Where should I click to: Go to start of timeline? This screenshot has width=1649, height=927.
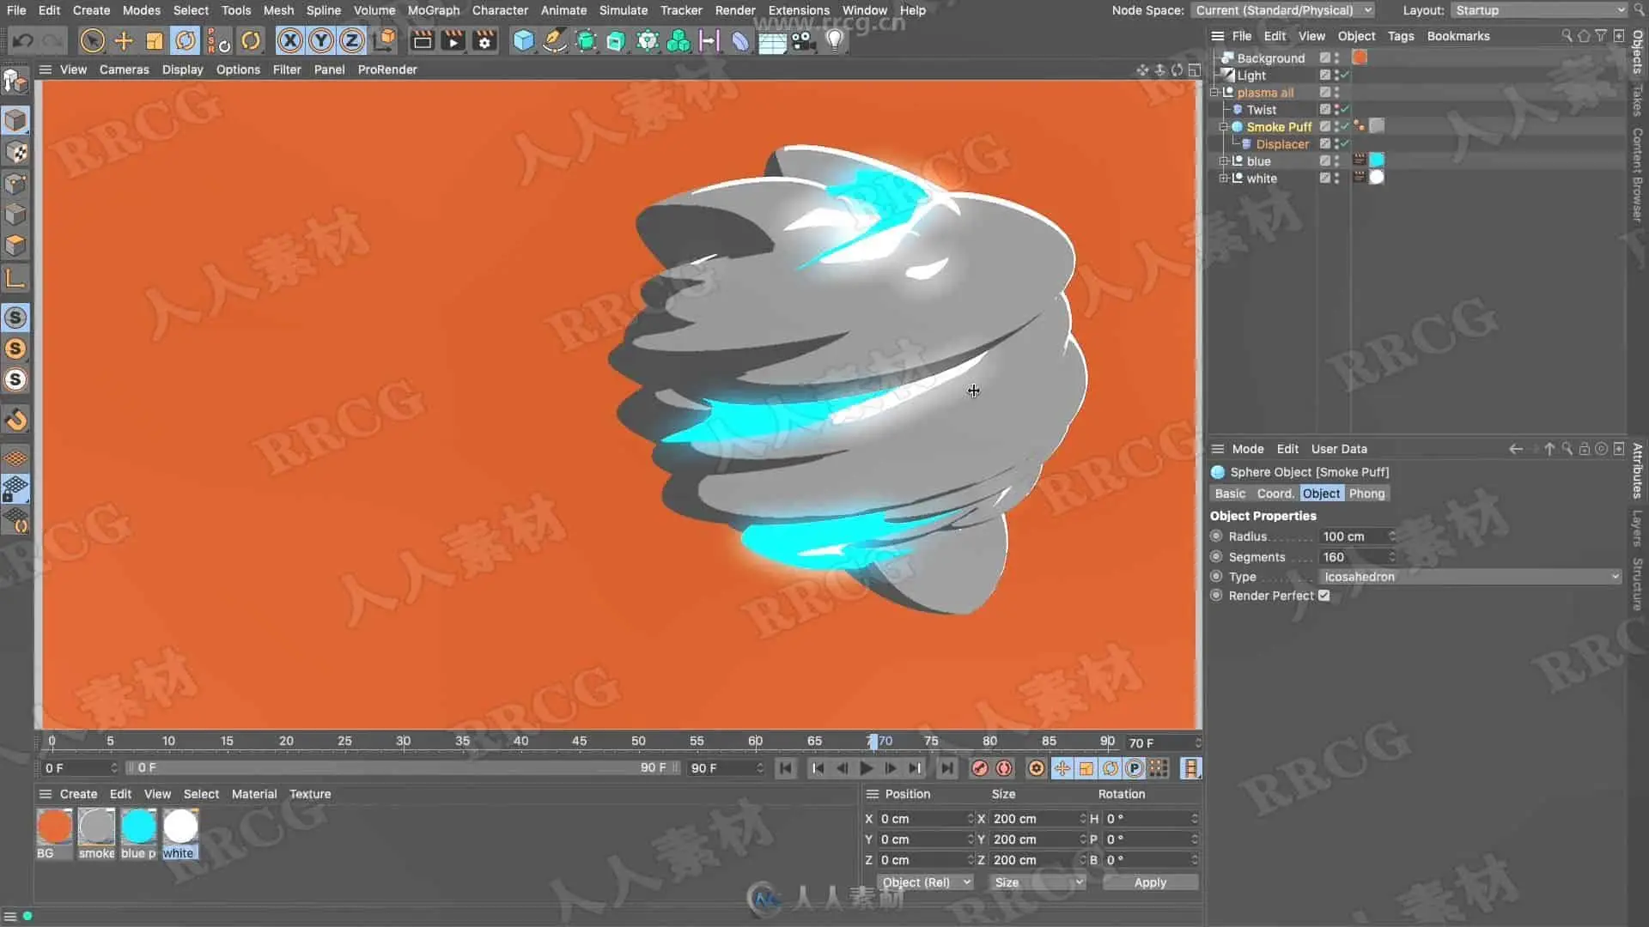pos(785,768)
